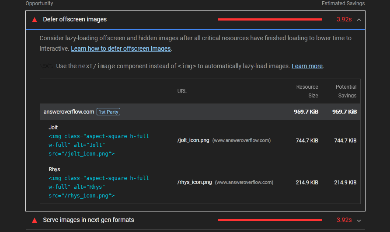Open the Learn more link for next/image
390x232 pixels.
[307, 66]
